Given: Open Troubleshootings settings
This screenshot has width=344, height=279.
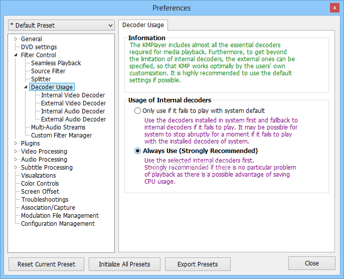Looking at the screenshot, I should click(x=45, y=199).
